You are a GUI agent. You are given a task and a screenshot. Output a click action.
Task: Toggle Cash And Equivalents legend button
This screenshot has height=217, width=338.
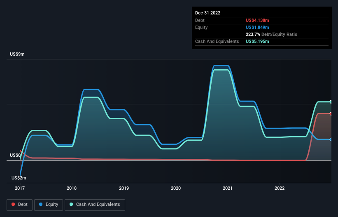pos(95,205)
